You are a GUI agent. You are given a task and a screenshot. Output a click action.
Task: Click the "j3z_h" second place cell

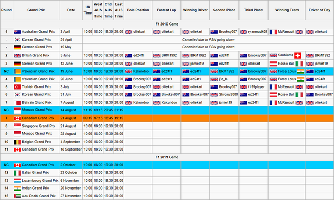pyautogui.click(x=224, y=79)
